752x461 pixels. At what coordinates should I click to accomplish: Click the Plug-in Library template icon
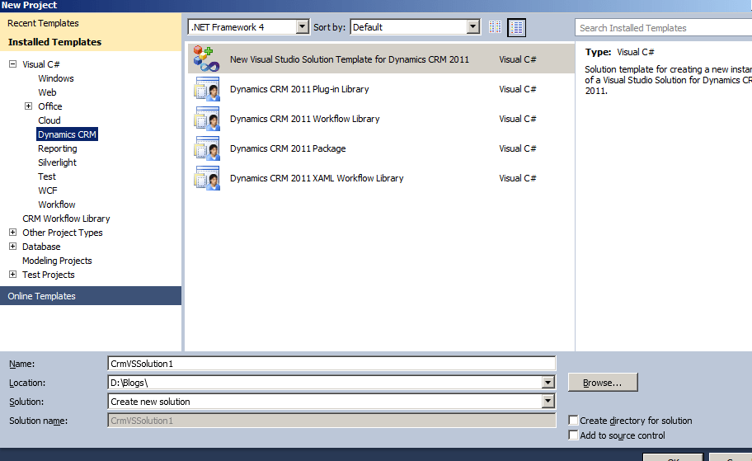(x=207, y=89)
